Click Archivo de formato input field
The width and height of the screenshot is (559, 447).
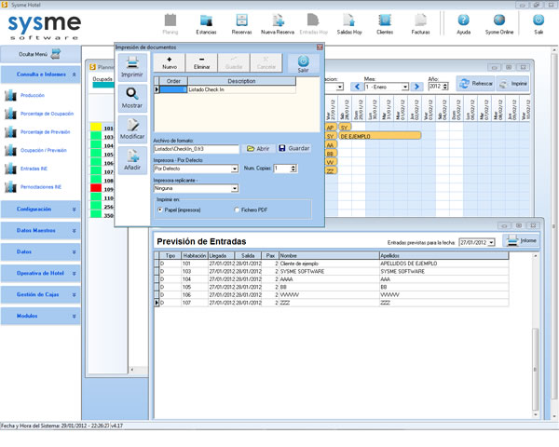[196, 149]
